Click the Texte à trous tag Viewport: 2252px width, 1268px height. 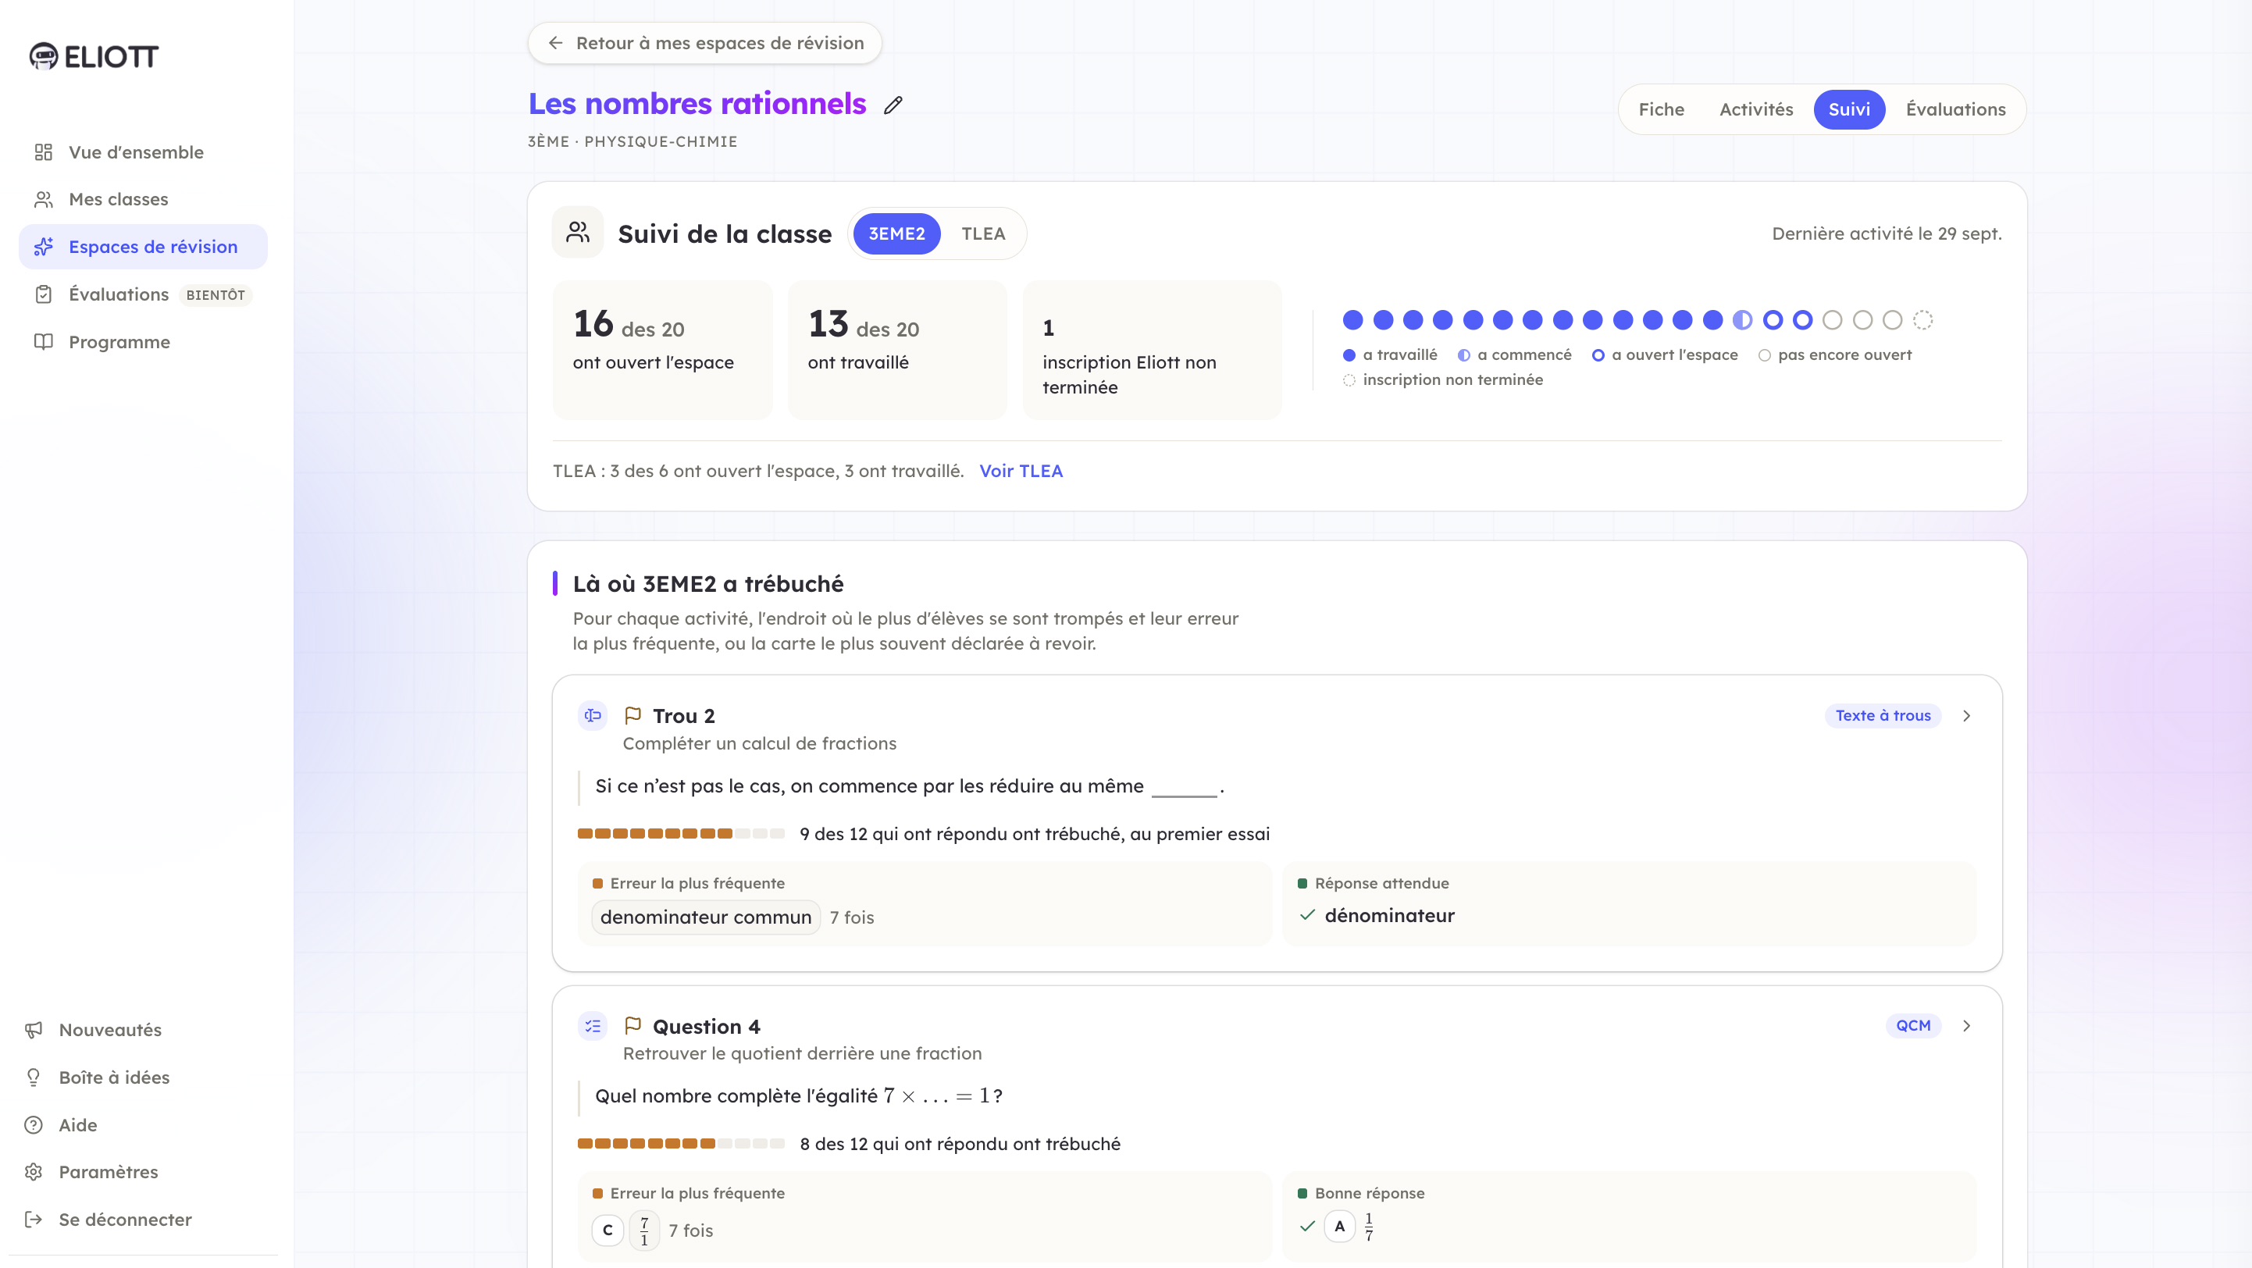[x=1883, y=716]
